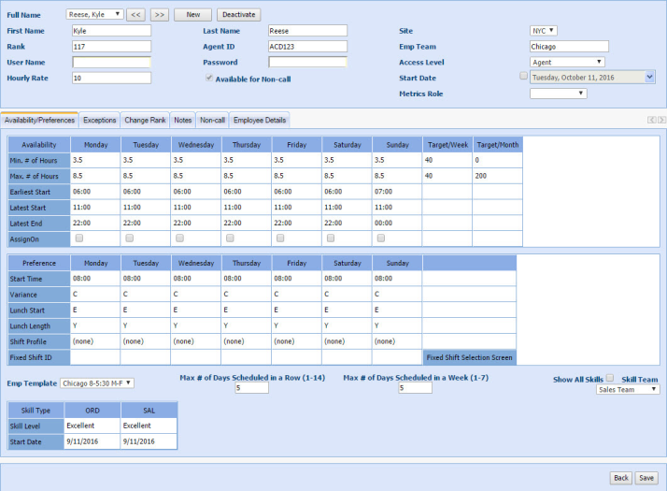Open the Full Name dropdown
The image size is (667, 491).
(95, 15)
